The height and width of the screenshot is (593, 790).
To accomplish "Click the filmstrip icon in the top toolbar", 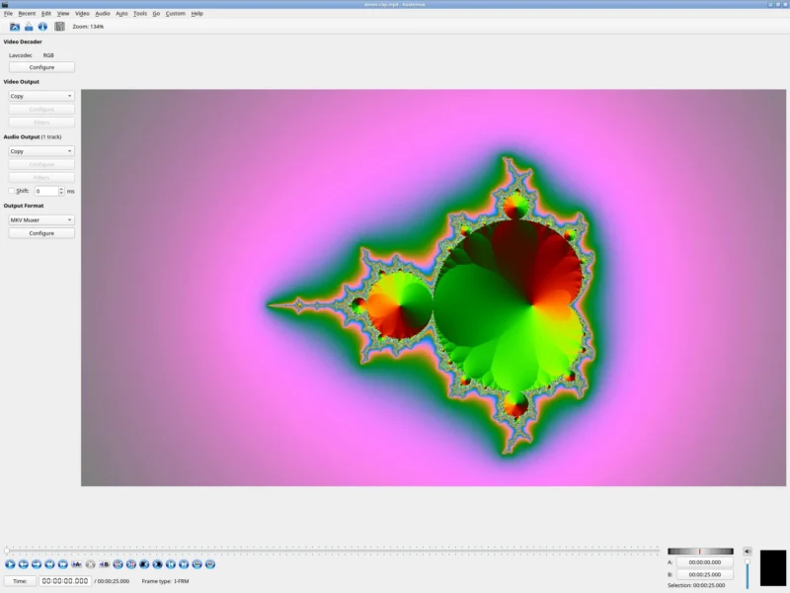I will pyautogui.click(x=59, y=27).
